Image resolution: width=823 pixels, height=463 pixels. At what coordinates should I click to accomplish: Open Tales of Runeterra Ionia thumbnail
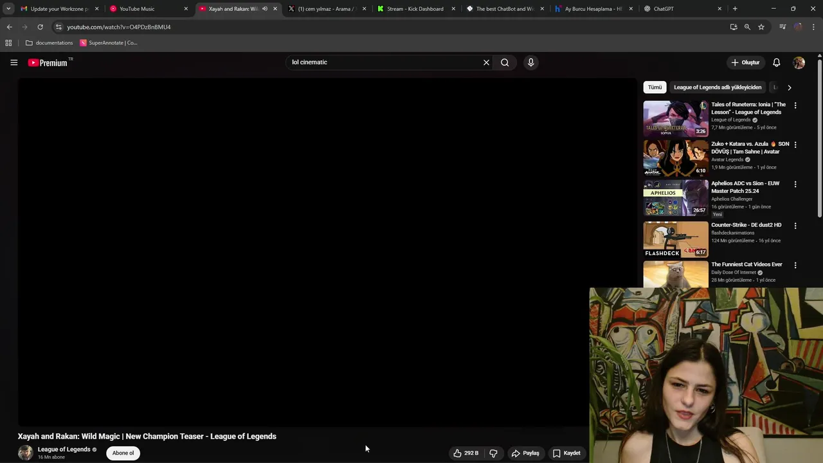pos(676,118)
